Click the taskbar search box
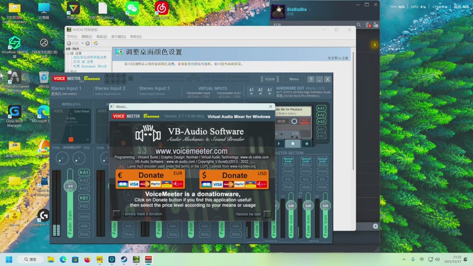 (30, 259)
